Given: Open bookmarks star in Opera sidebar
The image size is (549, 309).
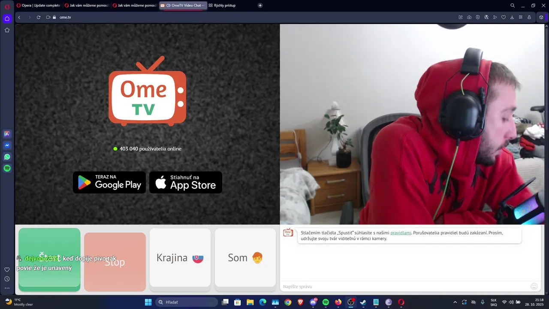Looking at the screenshot, I should pyautogui.click(x=7, y=30).
